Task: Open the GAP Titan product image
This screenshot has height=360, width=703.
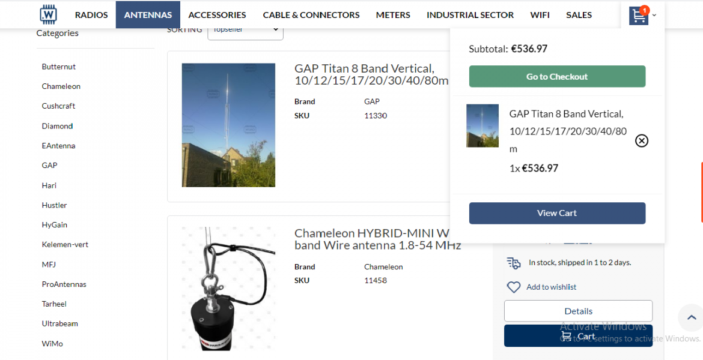Action: point(228,125)
